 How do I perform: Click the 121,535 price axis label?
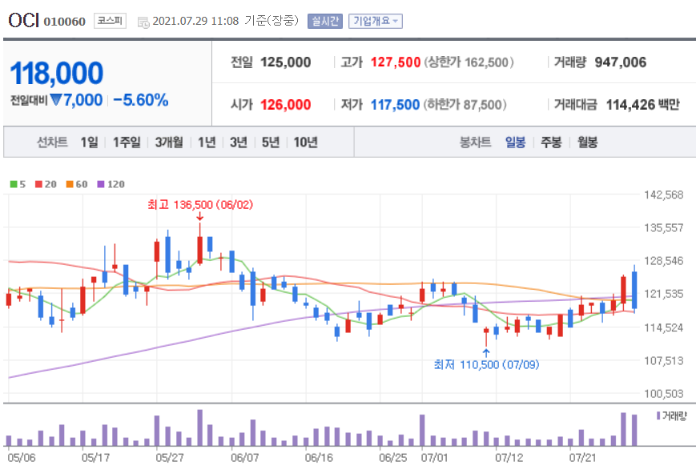point(664,294)
